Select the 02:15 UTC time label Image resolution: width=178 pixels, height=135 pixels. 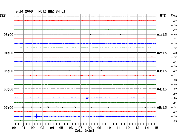tap(162, 53)
